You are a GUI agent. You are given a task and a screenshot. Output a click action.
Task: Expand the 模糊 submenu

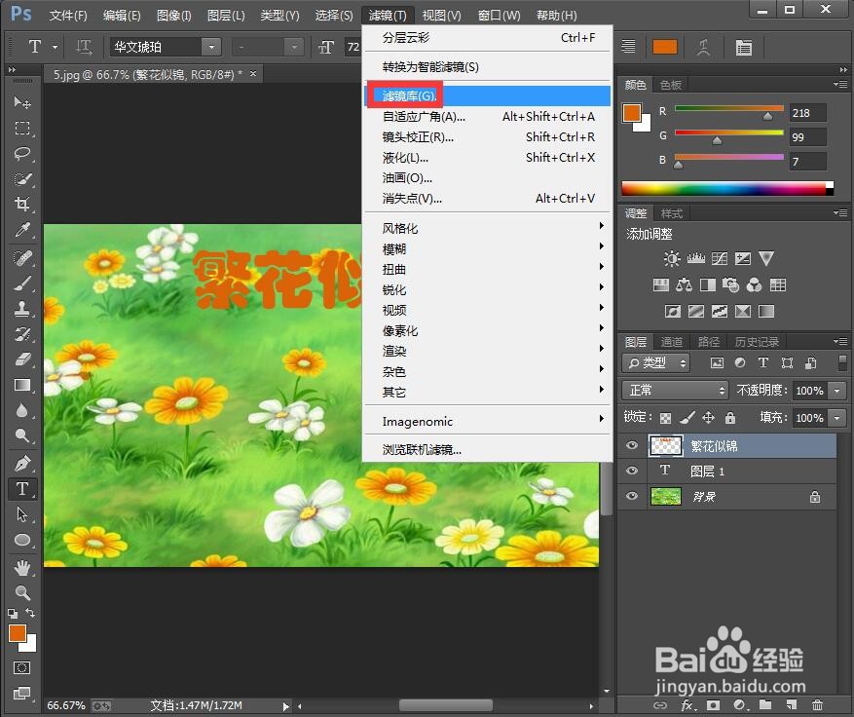point(486,248)
